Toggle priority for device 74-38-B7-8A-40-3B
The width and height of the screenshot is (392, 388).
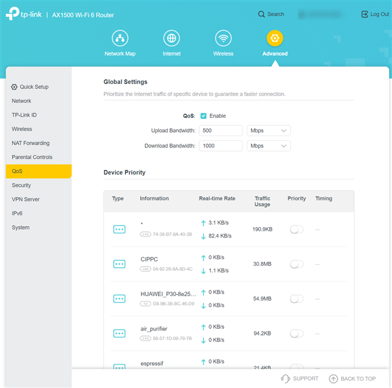click(x=297, y=229)
